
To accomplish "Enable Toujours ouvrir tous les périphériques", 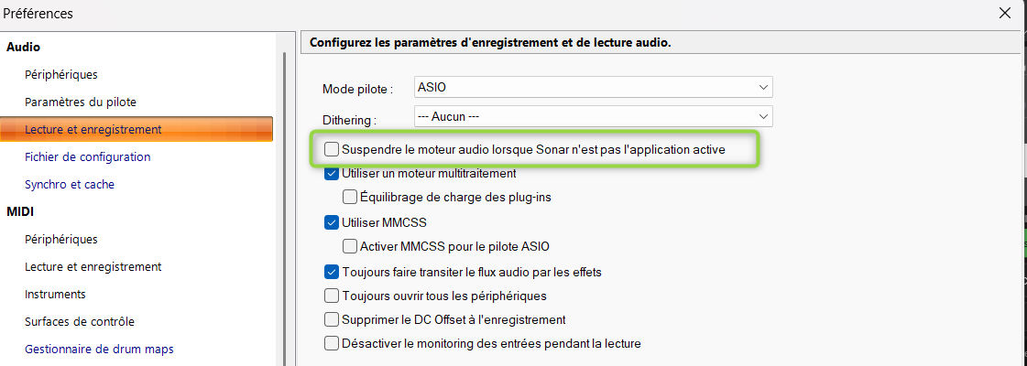I will (332, 296).
